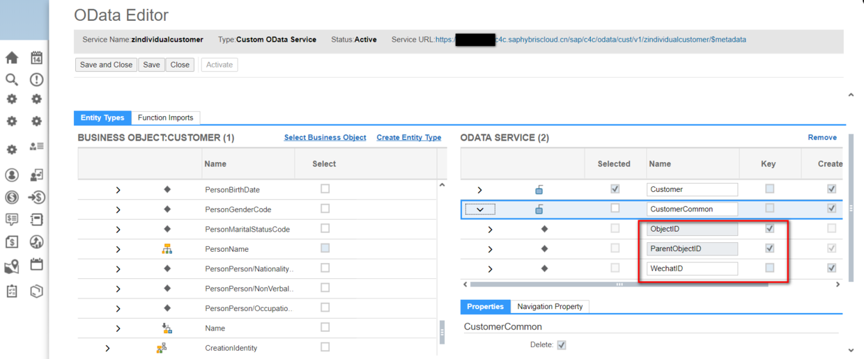Viewport: 864px width, 359px height.
Task: Switch to the Function Imports tab
Action: pos(166,118)
